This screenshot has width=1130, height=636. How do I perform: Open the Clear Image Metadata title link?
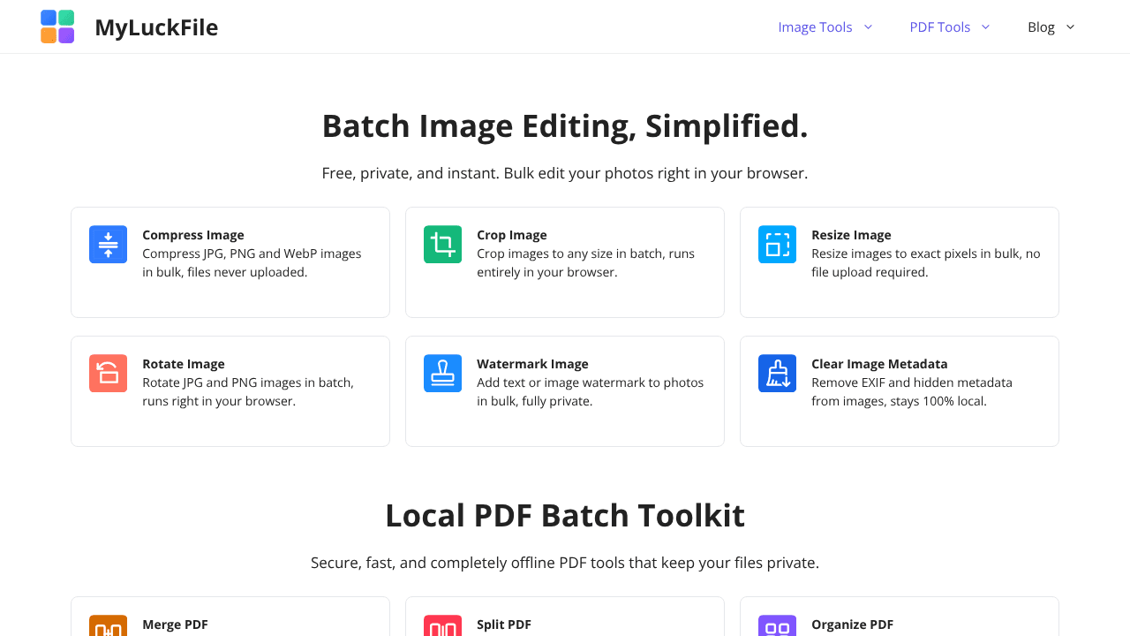point(879,364)
